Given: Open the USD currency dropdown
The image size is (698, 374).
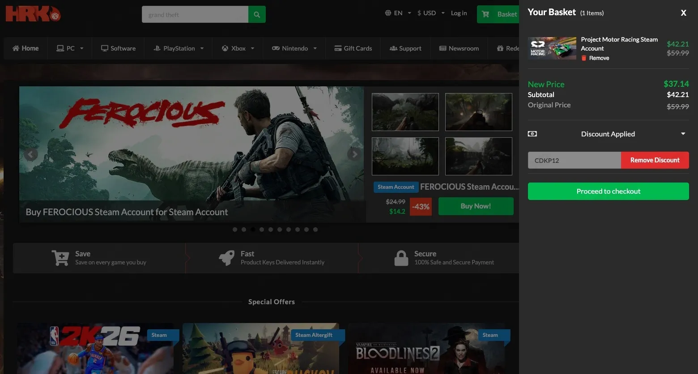Looking at the screenshot, I should pyautogui.click(x=431, y=13).
